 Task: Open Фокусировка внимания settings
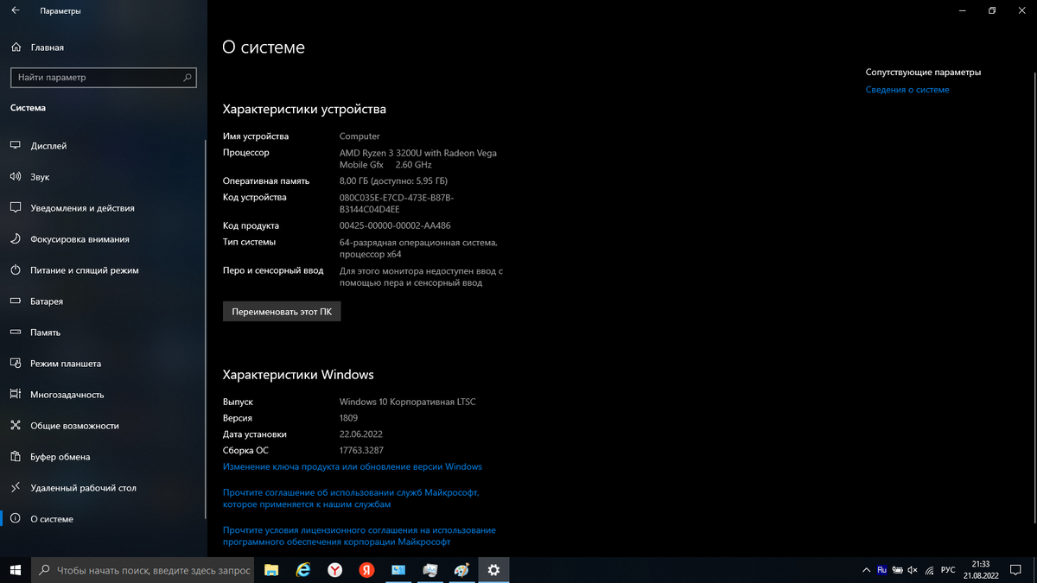104,239
